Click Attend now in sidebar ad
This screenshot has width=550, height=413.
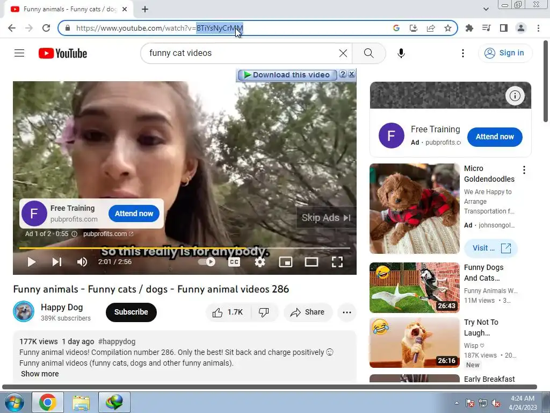[x=495, y=137]
